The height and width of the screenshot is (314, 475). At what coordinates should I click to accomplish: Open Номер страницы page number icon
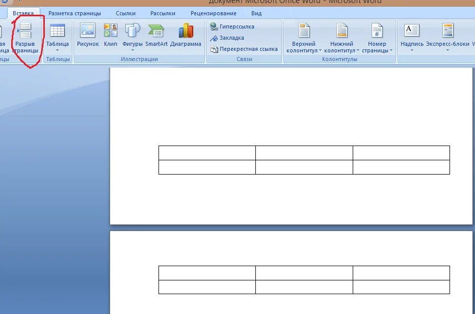point(377,31)
